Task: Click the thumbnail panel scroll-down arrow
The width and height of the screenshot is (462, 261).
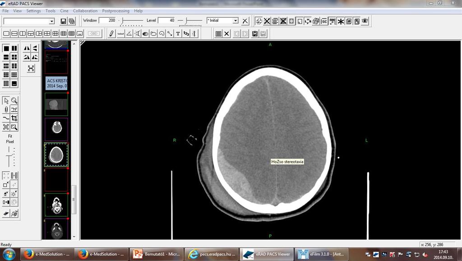Action: (x=74, y=237)
